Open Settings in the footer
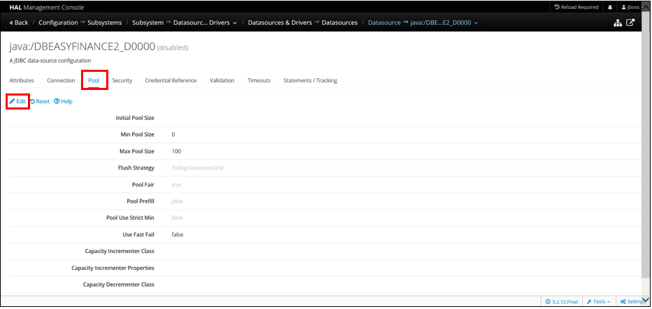Screen dimensions: 652x309 coord(632,301)
